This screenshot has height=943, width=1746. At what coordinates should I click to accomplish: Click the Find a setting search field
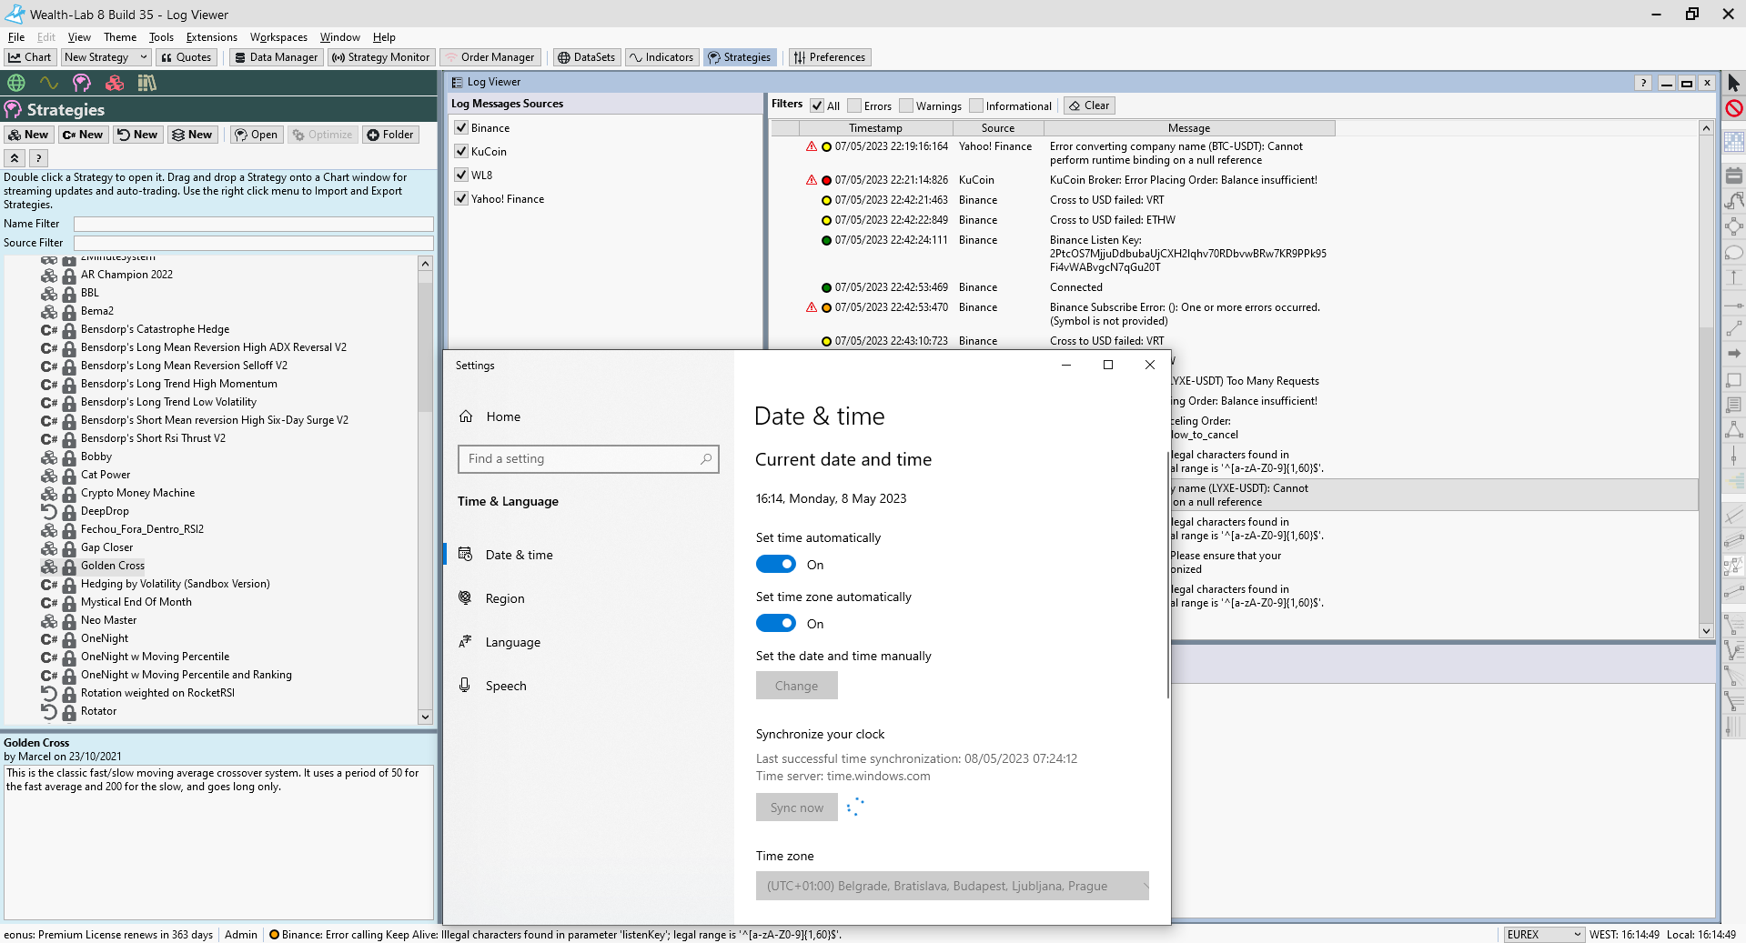pos(588,459)
